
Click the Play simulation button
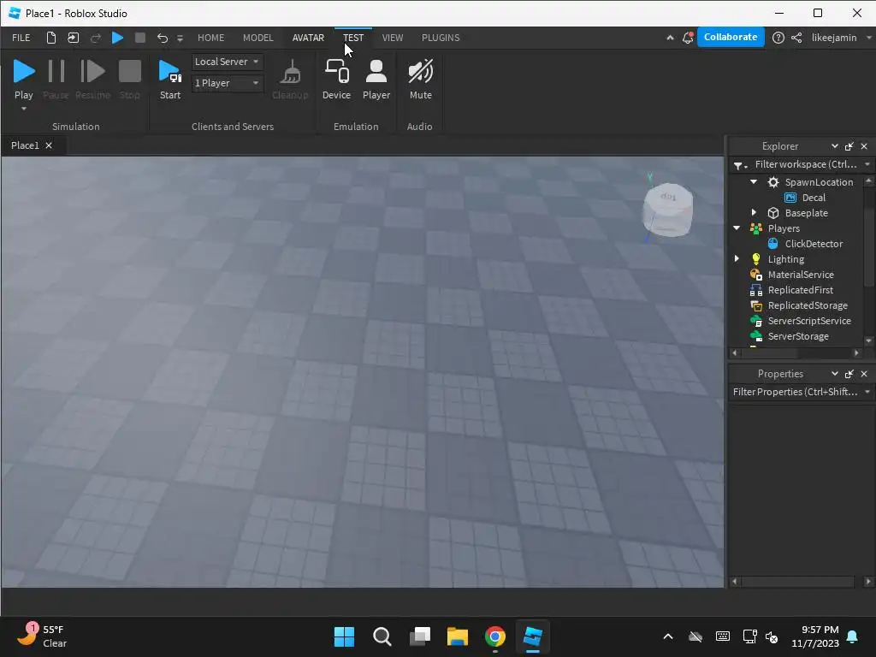[x=23, y=80]
